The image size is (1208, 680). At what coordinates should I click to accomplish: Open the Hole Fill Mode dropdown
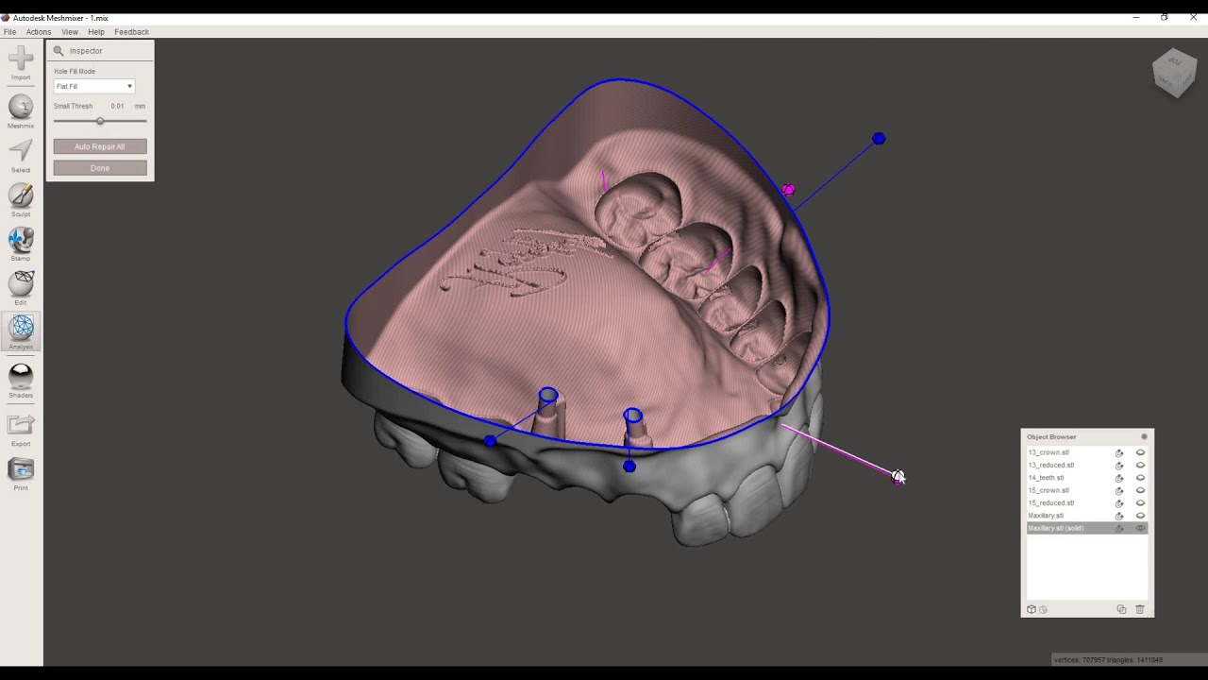93,86
